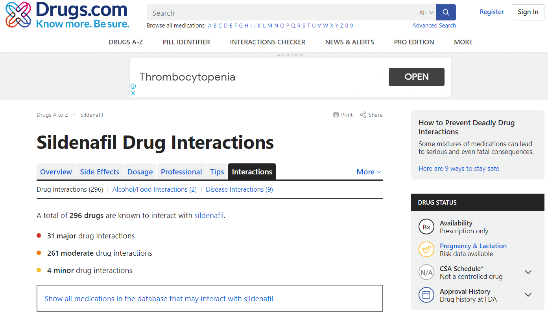Click the Prescription only text
This screenshot has width=548, height=315.
point(464,231)
